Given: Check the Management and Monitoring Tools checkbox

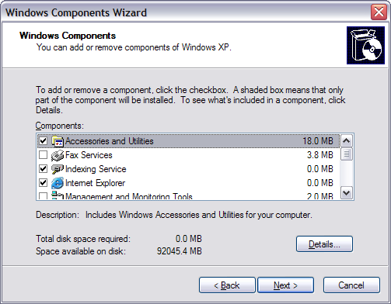Looking at the screenshot, I should [x=43, y=195].
